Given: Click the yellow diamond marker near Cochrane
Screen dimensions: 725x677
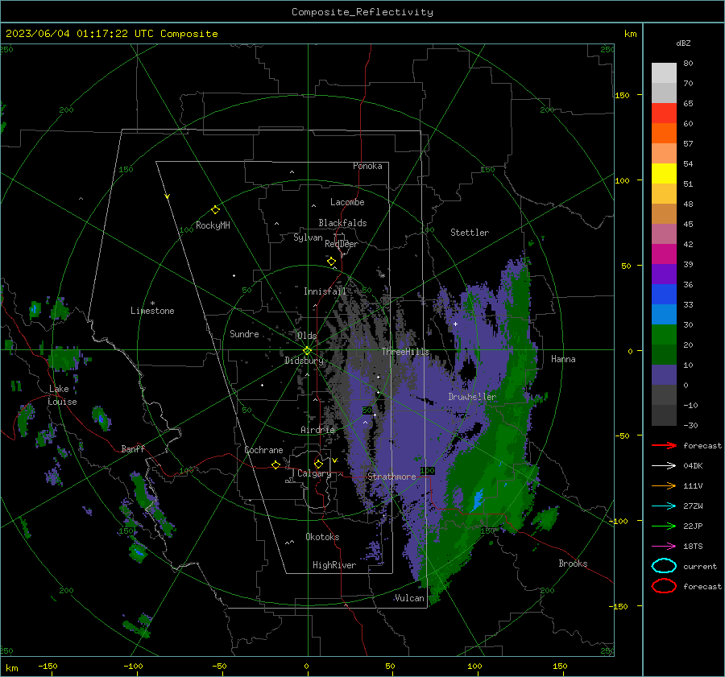Looking at the screenshot, I should click(275, 464).
